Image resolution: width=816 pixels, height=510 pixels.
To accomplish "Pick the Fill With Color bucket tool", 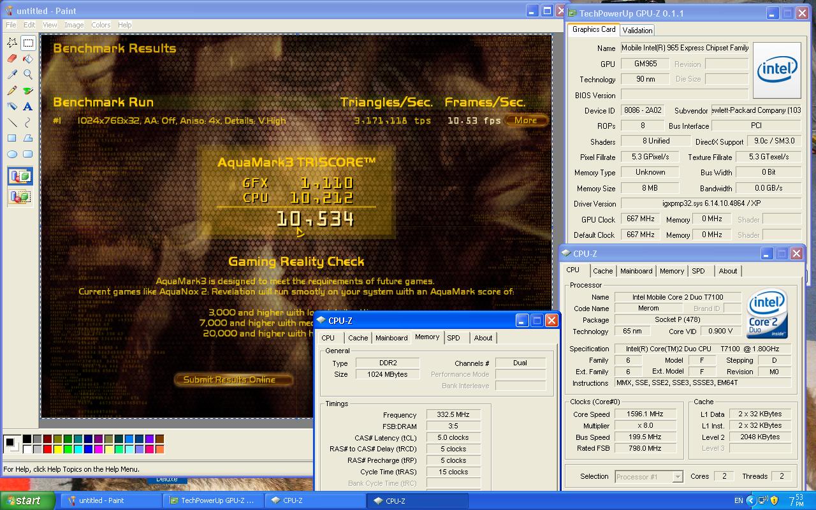I will [x=28, y=59].
